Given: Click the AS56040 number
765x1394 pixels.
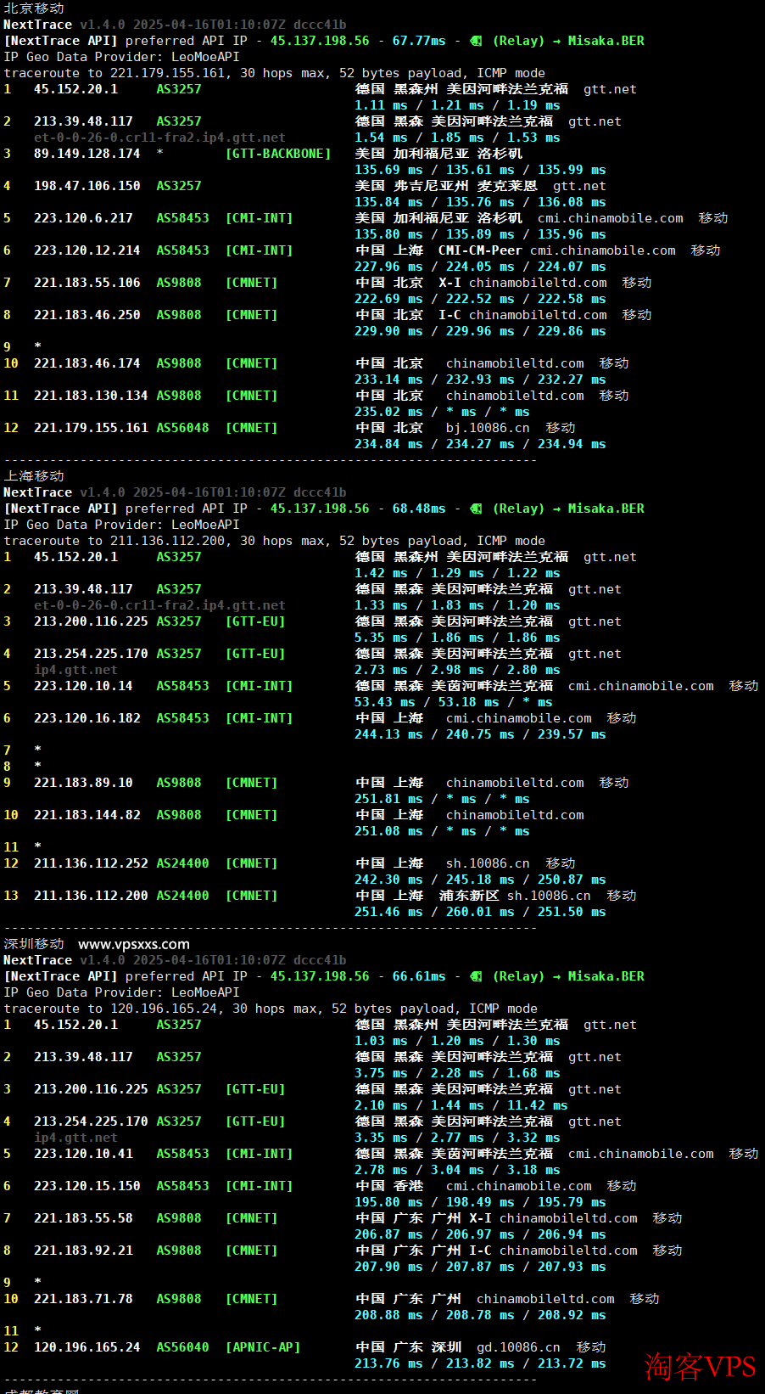Looking at the screenshot, I should click(x=182, y=1347).
